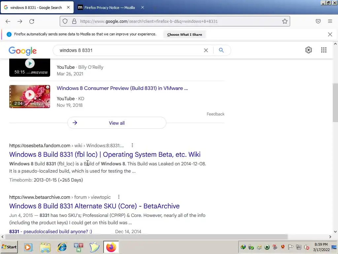The height and width of the screenshot is (254, 338).
Task: Go back using the browser back arrow
Action: (x=8, y=21)
